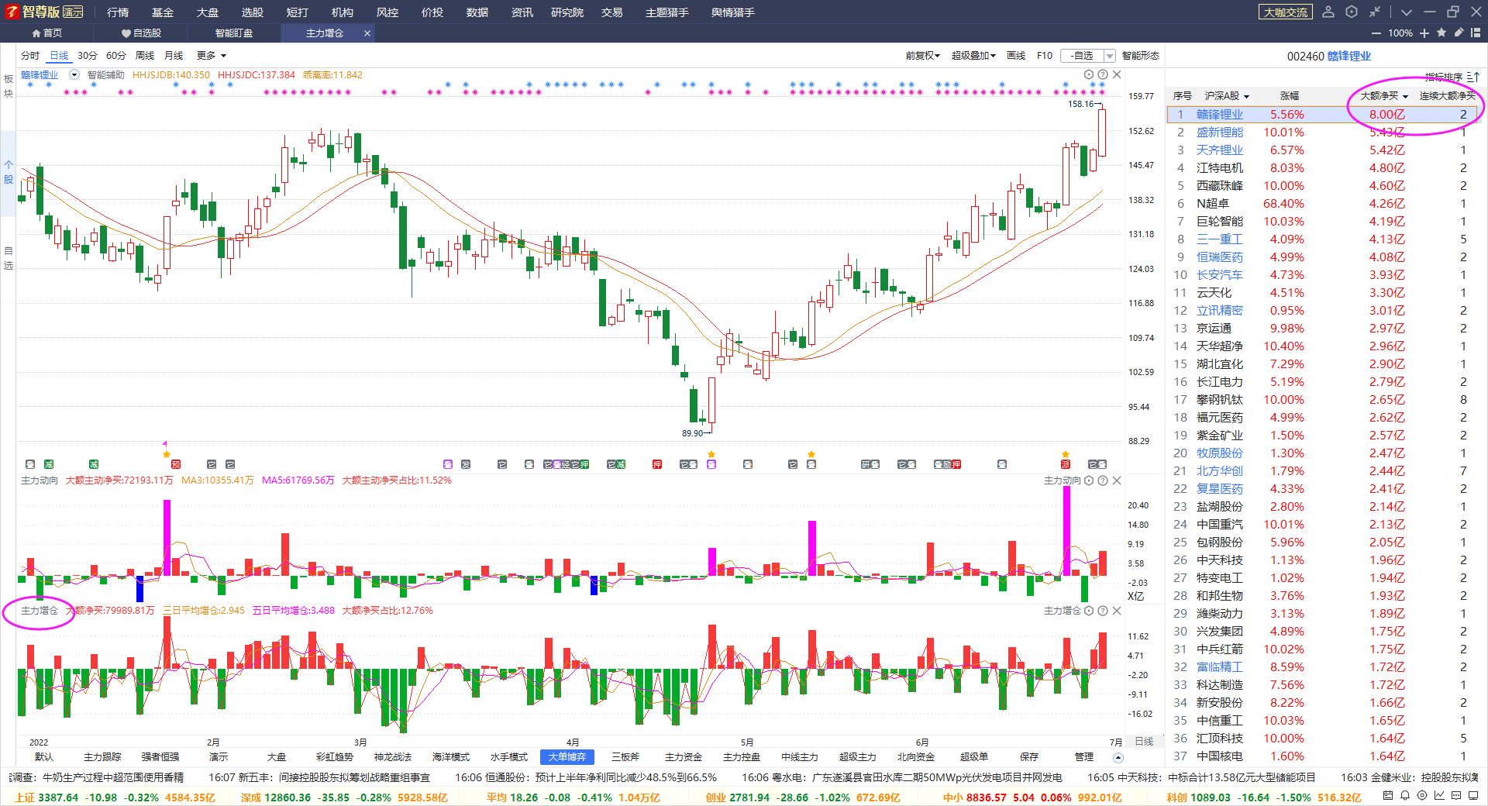Switch to the 智能盯盘 tab
This screenshot has width=1488, height=806.
click(x=234, y=33)
